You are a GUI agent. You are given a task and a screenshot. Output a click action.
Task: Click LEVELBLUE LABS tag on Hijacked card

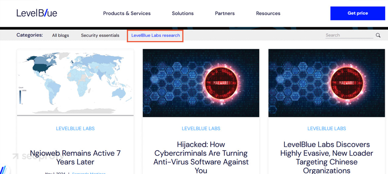tap(201, 129)
